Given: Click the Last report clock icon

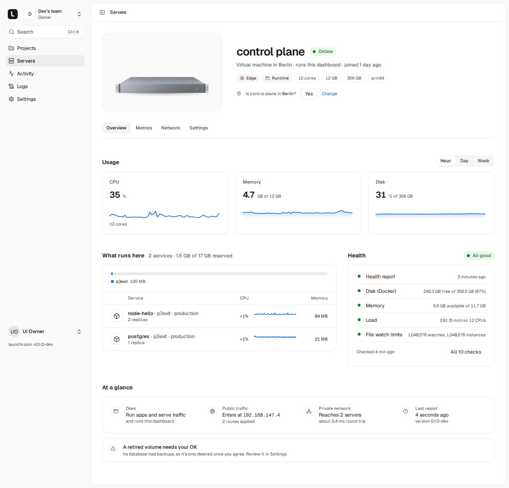Looking at the screenshot, I should (405, 411).
